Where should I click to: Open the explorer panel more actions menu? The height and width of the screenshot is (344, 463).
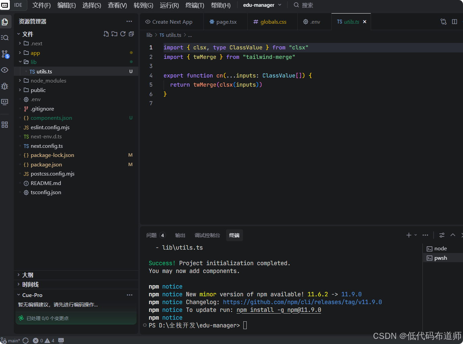(x=129, y=21)
